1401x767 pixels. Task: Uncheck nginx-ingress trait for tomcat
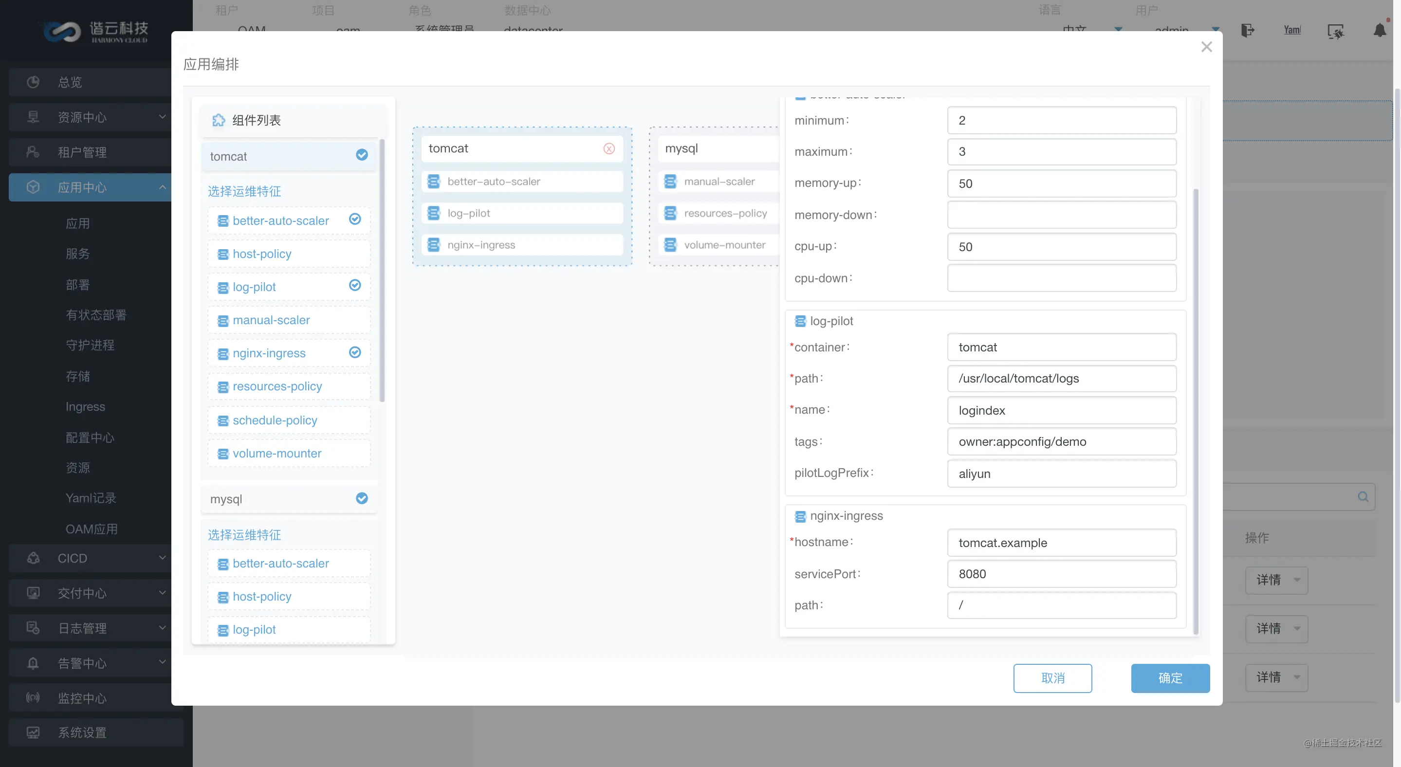(x=354, y=352)
